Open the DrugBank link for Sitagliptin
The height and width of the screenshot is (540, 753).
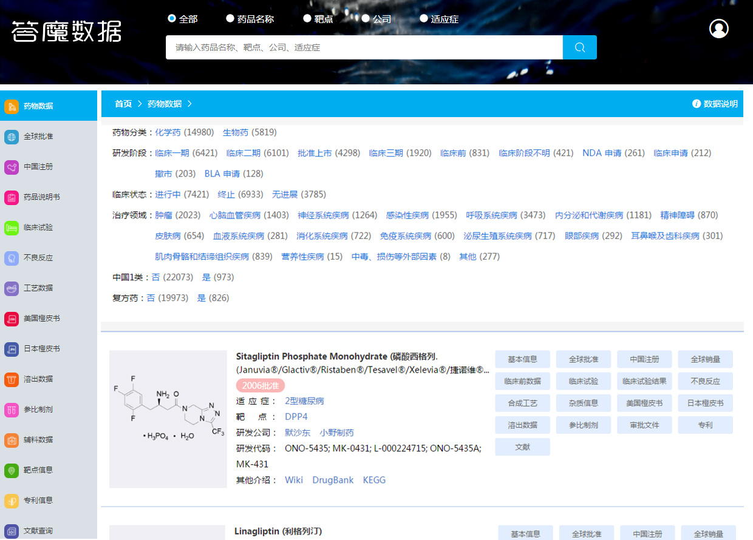point(333,480)
